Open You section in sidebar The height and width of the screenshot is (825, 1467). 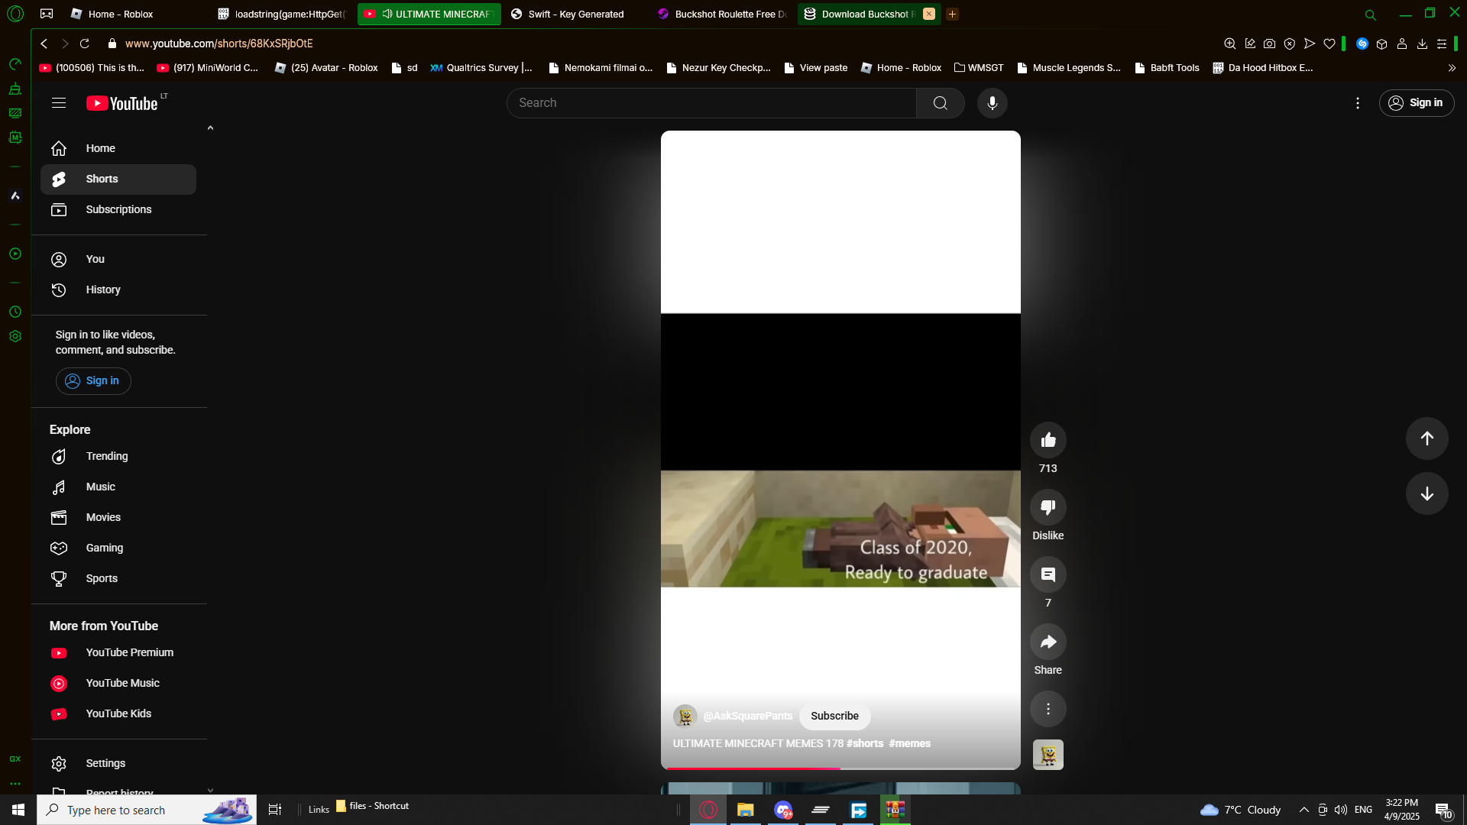pyautogui.click(x=118, y=259)
